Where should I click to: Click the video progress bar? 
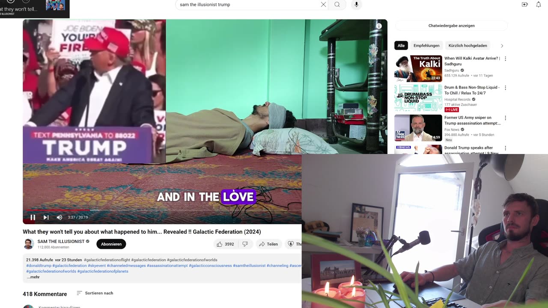(x=162, y=210)
